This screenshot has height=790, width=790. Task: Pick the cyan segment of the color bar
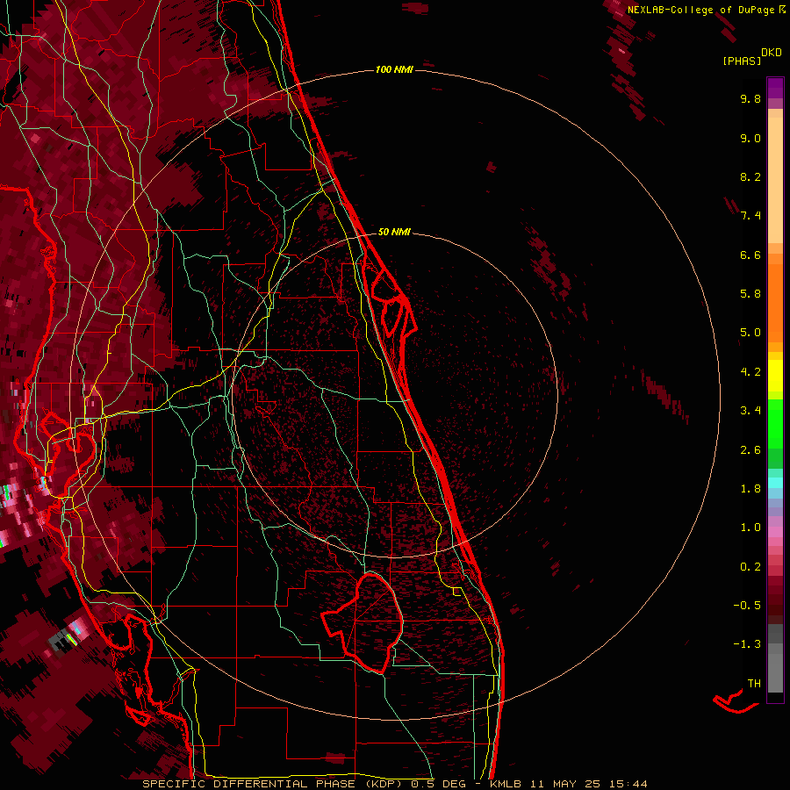[775, 483]
